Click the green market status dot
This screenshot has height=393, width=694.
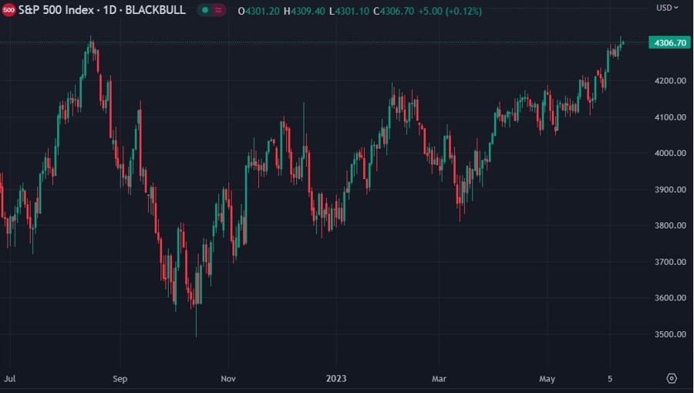pos(205,11)
